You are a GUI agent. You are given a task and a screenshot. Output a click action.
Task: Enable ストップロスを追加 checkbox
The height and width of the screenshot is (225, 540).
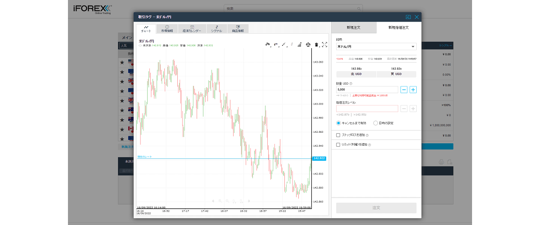point(338,135)
